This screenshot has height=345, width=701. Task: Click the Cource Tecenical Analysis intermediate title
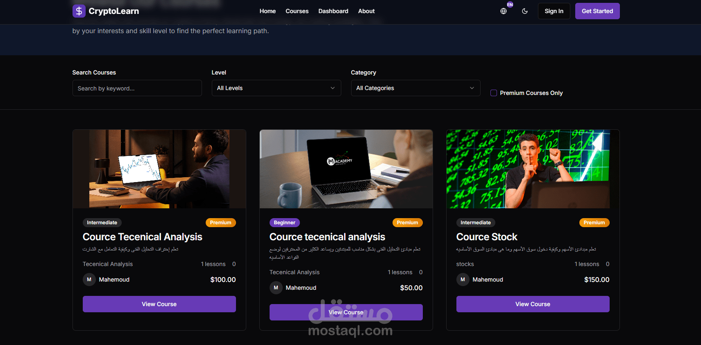[x=143, y=237]
